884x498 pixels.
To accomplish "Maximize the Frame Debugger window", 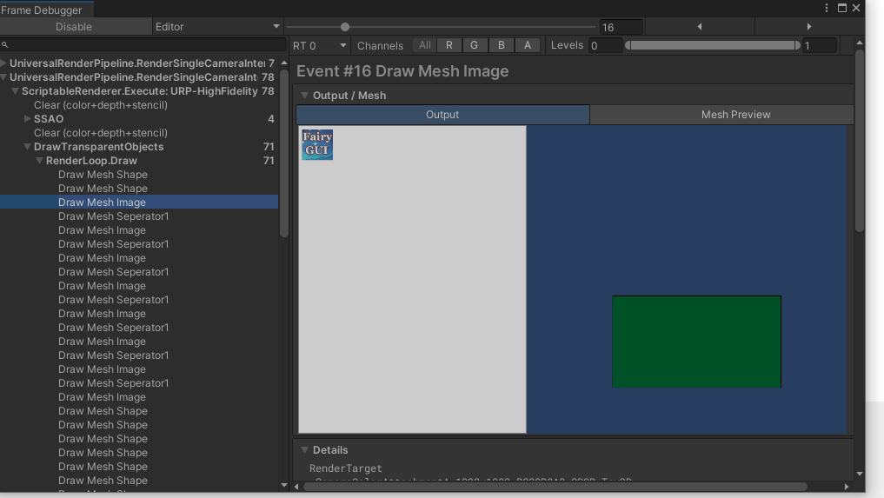I will pyautogui.click(x=841, y=8).
